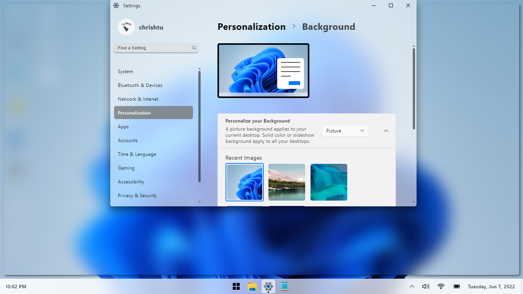Choose the mountain lake wallpaper thumbnail

(287, 182)
